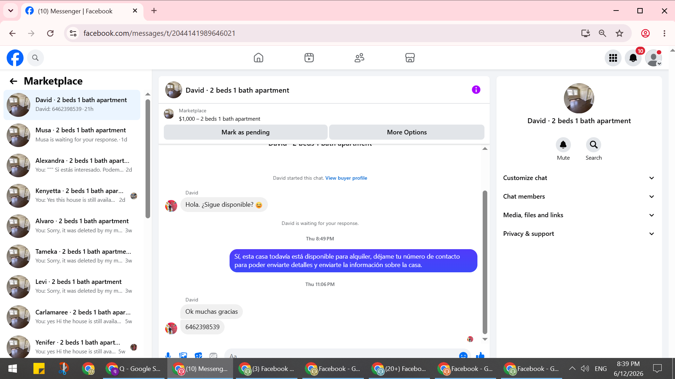Expand Media, files and links section

[x=579, y=215]
